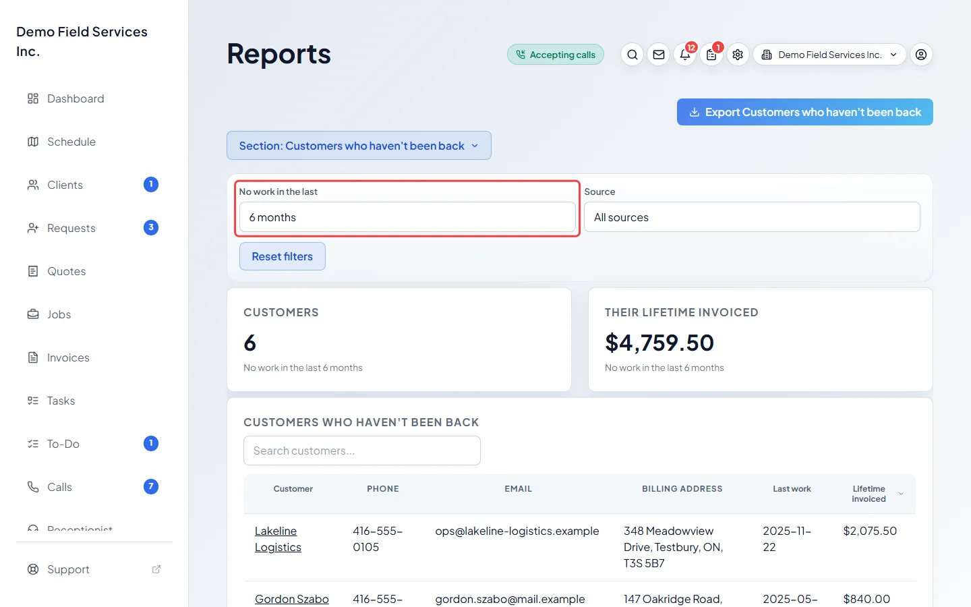Open the clipboard tasks icon with badge
971x607 pixels.
point(711,55)
